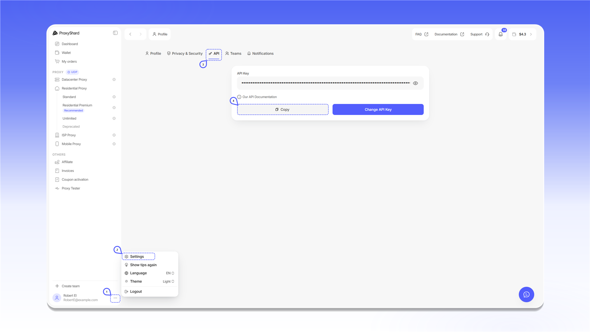
Task: Go forward with the right arrow
Action: (x=140, y=34)
